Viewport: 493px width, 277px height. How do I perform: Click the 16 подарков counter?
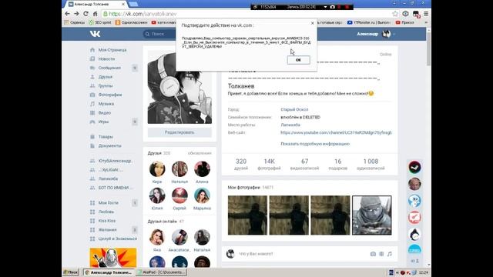click(337, 164)
